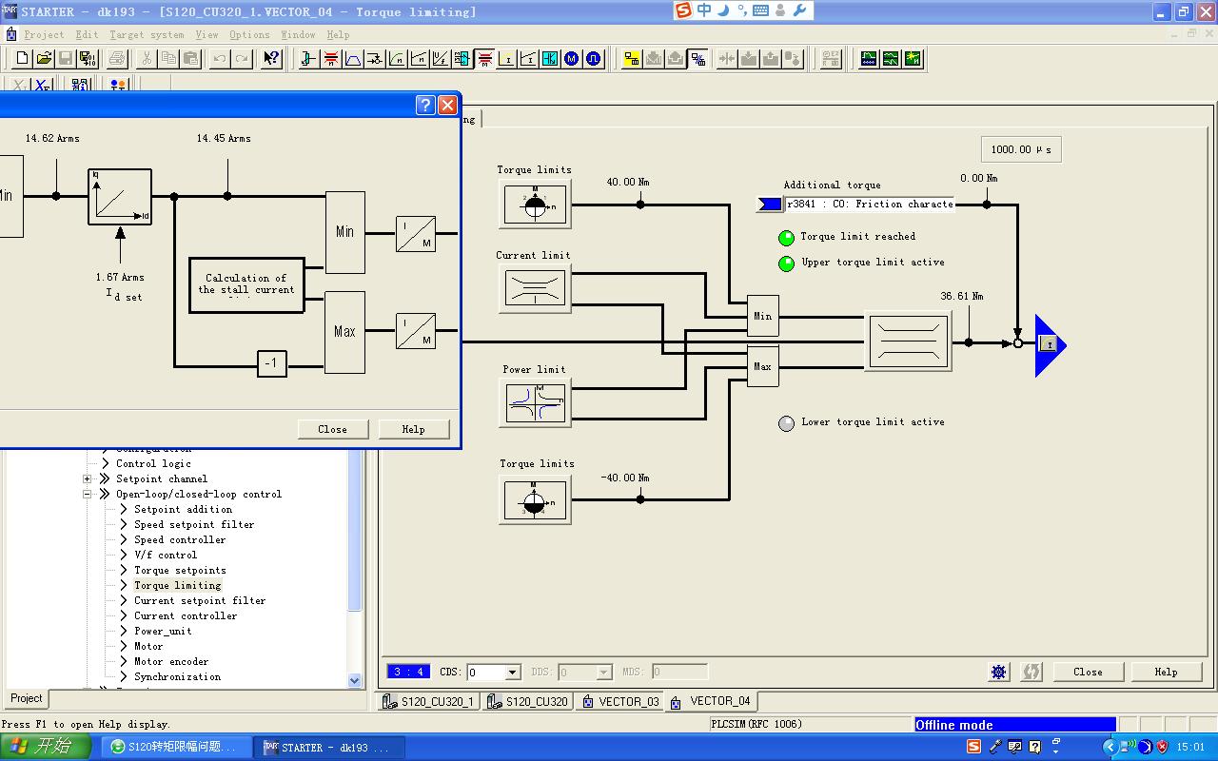The height and width of the screenshot is (761, 1218).
Task: Click the r3841 Additional torque input field
Action: [868, 204]
